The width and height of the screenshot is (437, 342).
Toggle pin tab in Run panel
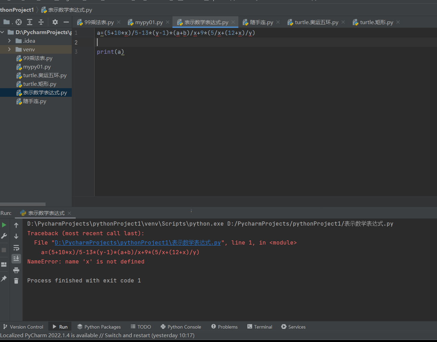click(x=4, y=278)
